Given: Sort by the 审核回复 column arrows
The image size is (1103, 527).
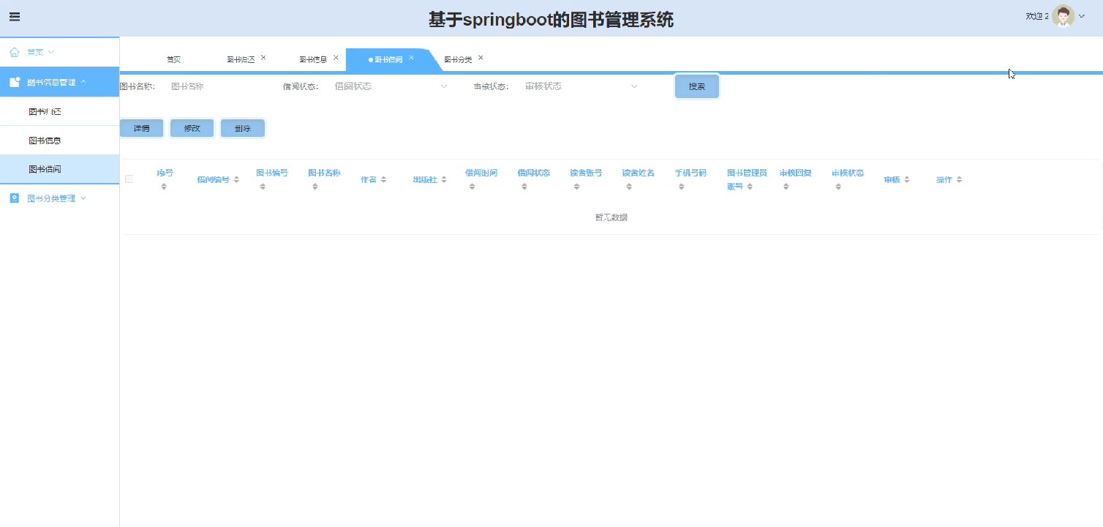Looking at the screenshot, I should (786, 187).
